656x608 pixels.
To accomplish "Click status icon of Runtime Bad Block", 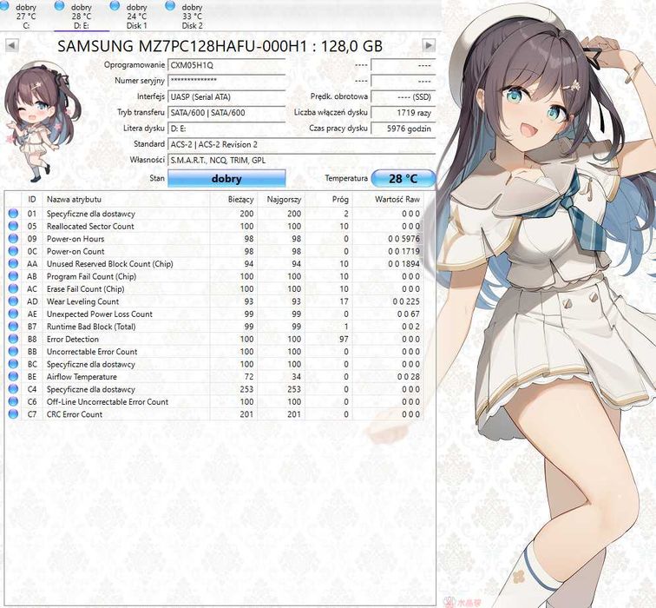I will point(13,327).
